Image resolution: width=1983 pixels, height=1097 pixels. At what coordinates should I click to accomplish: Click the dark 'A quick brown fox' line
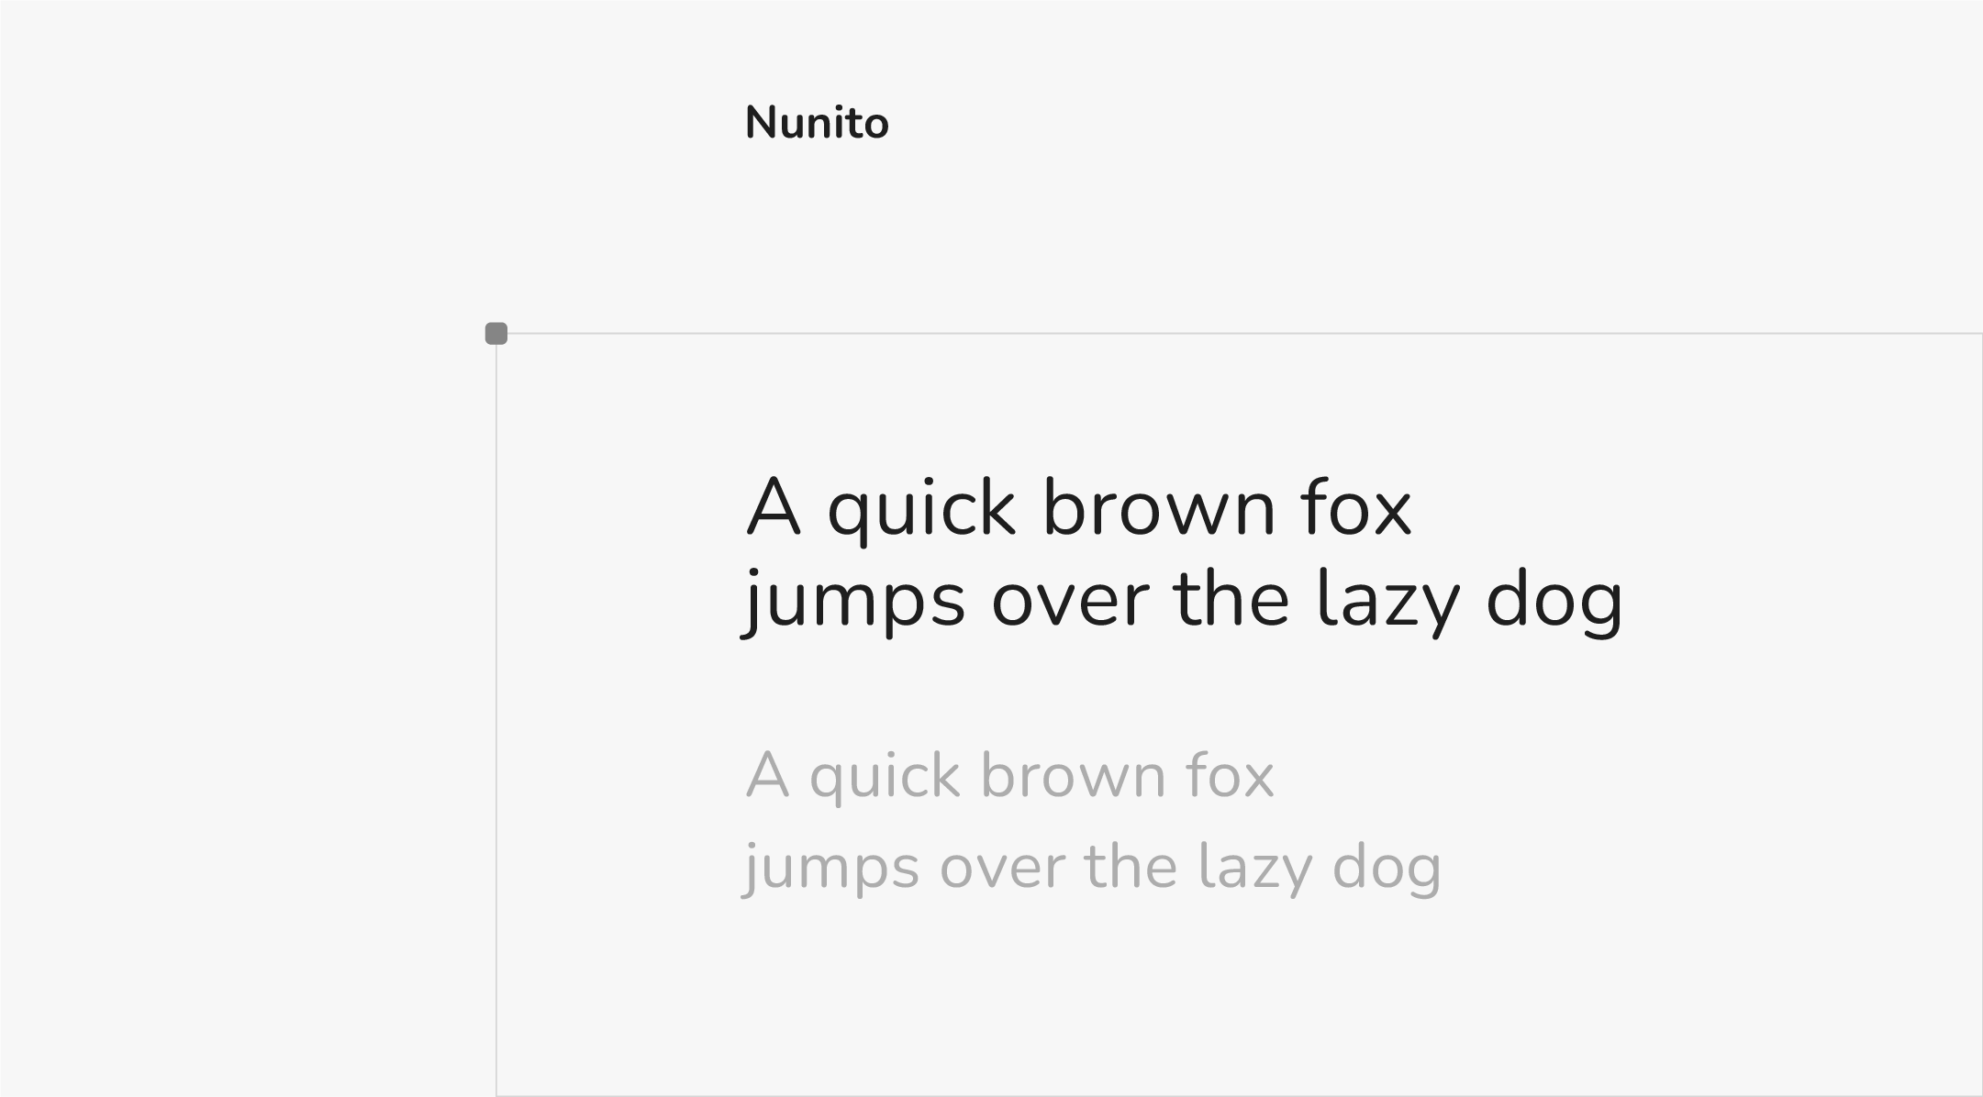coord(1078,508)
